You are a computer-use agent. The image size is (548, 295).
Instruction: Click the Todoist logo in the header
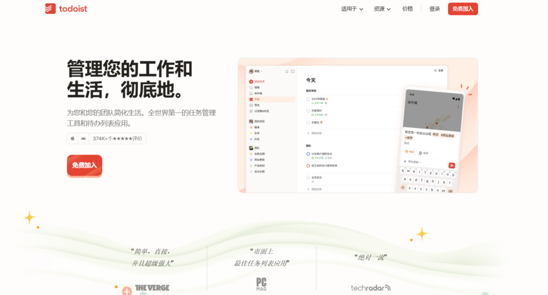coord(66,9)
